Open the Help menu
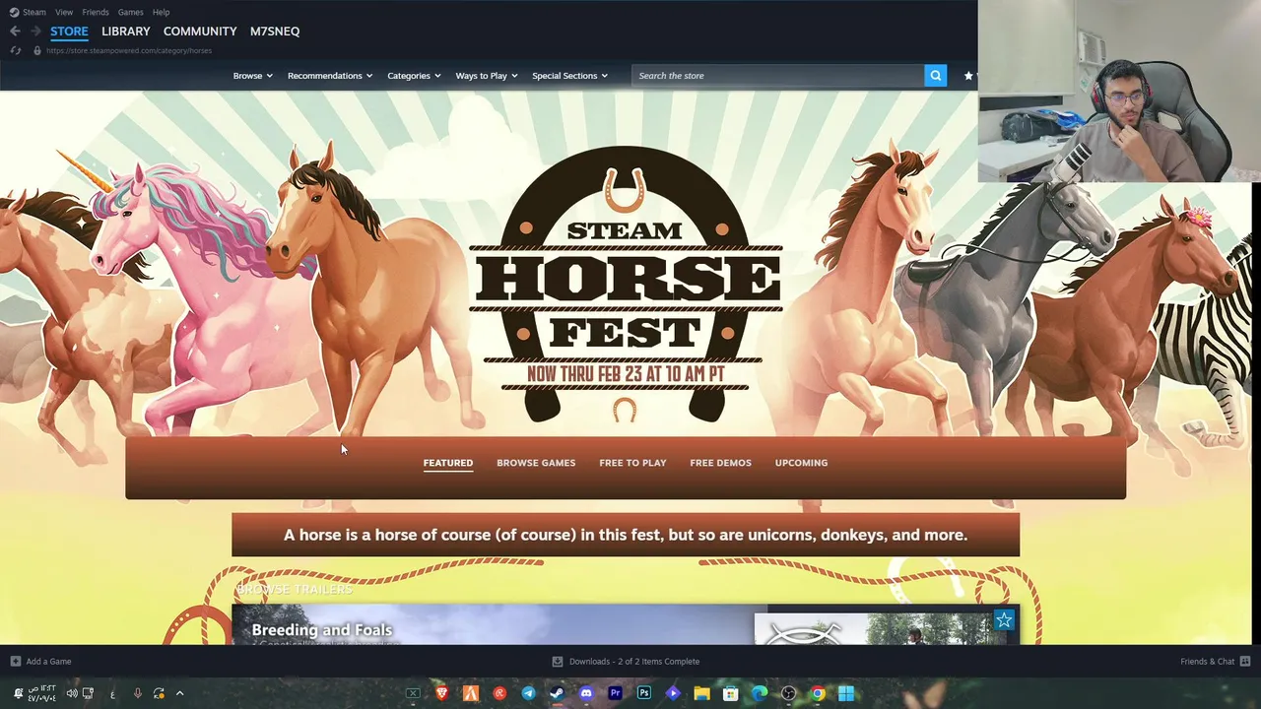Image resolution: width=1261 pixels, height=709 pixels. pos(162,12)
